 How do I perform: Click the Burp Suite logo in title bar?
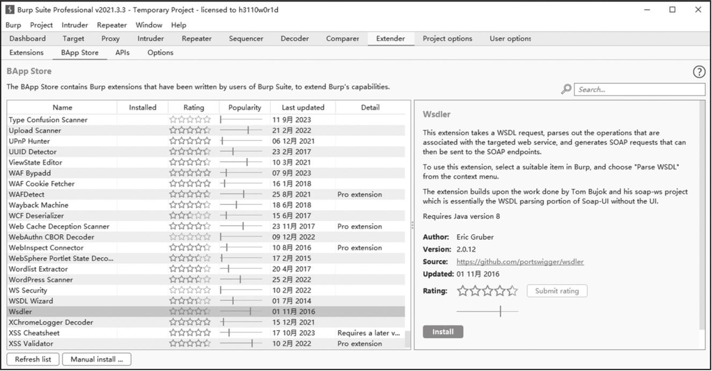tap(10, 10)
